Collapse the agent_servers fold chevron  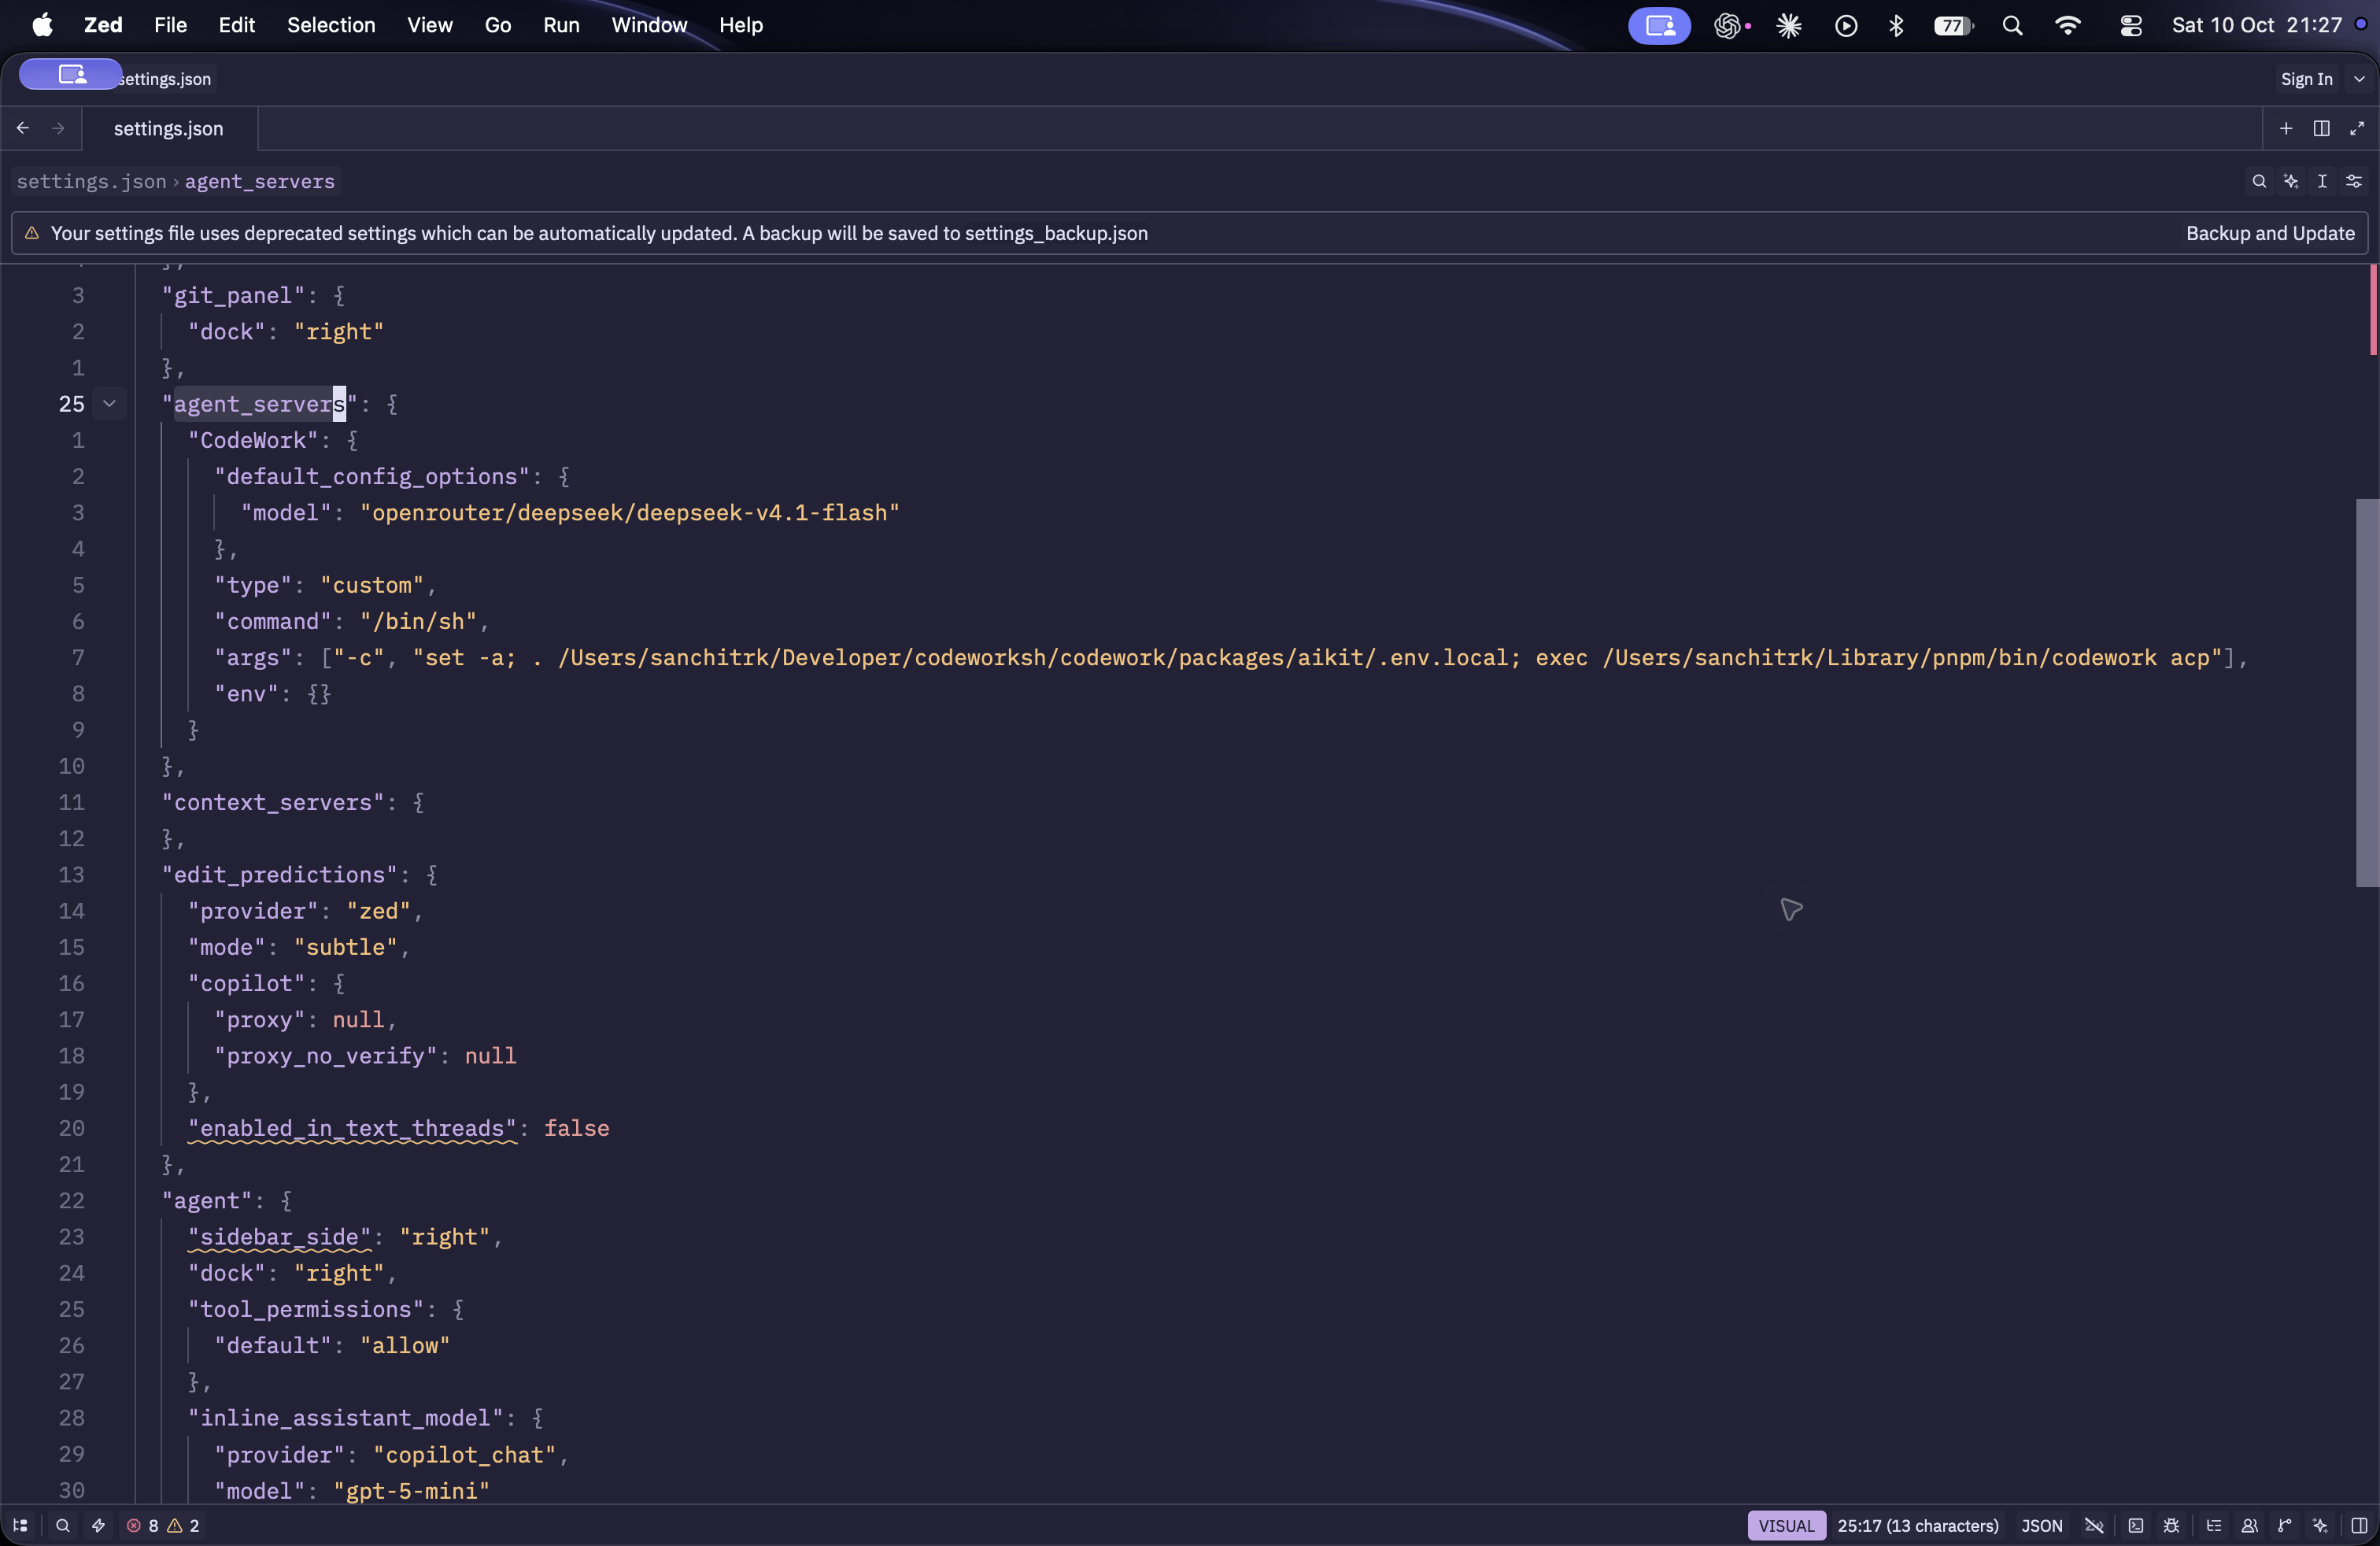point(109,403)
